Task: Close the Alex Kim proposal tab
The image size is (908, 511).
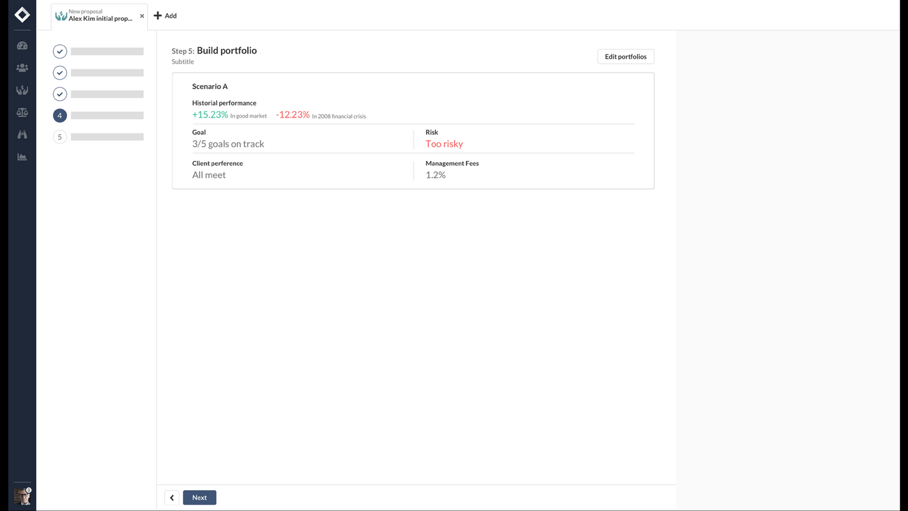Action: [142, 16]
